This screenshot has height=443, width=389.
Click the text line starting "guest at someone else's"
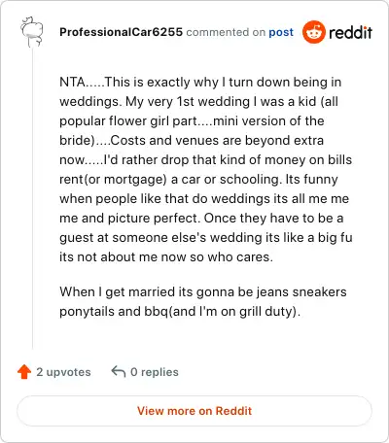pos(206,237)
